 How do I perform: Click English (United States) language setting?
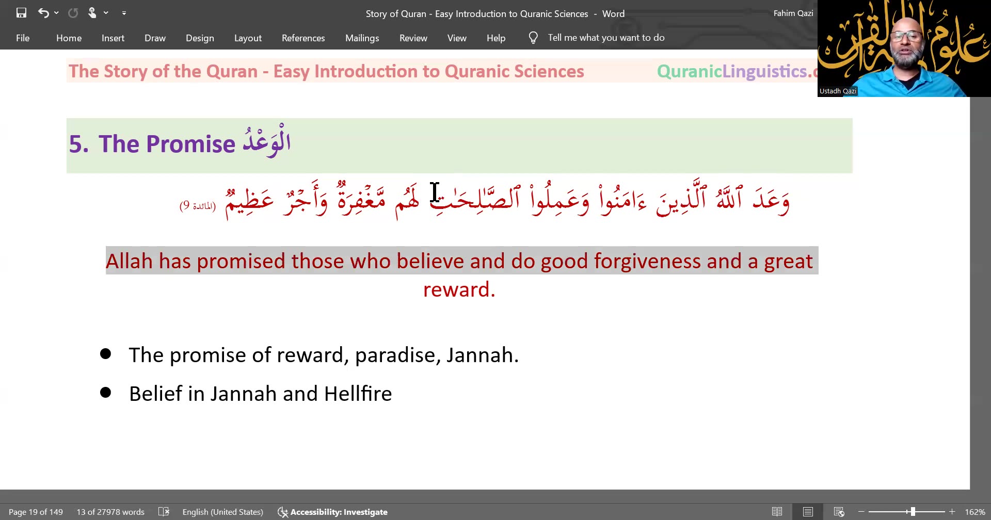click(223, 511)
